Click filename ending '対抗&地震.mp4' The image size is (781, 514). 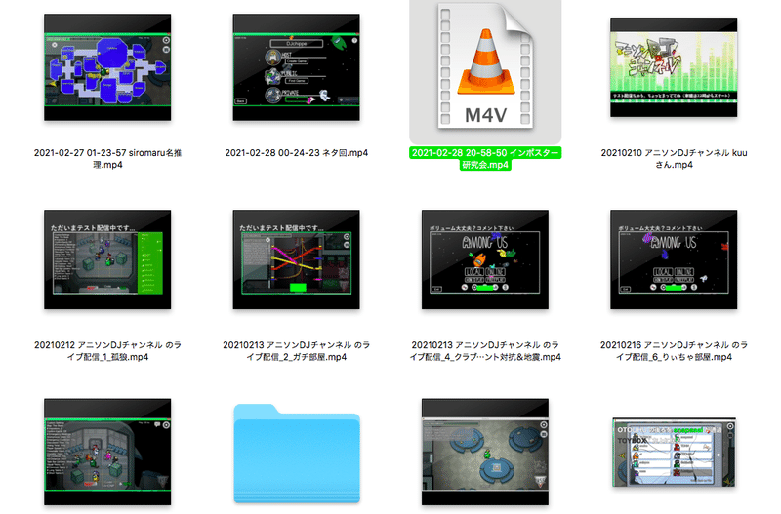pyautogui.click(x=485, y=351)
